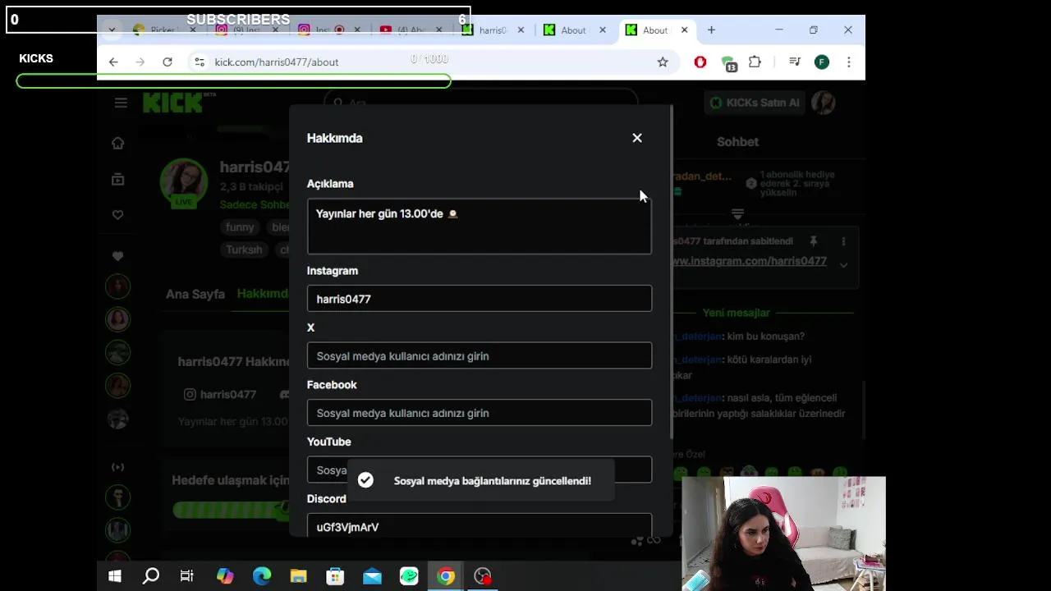Go back in browser history

click(113, 62)
